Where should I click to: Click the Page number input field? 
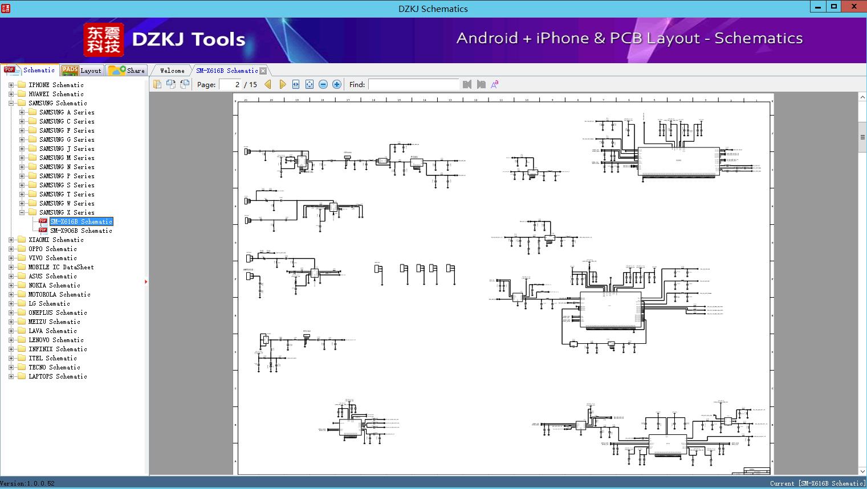click(x=230, y=84)
